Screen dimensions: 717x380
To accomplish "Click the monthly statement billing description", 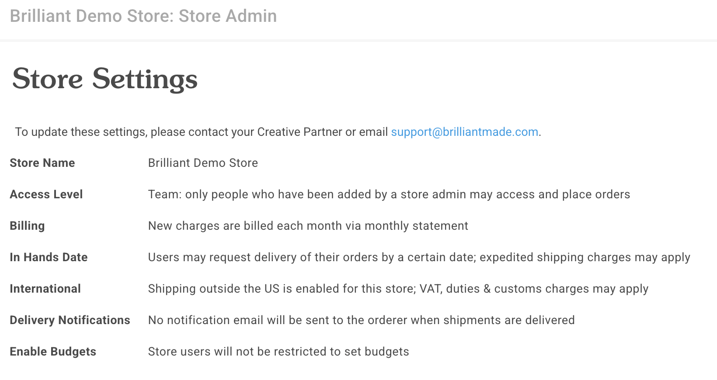I will (x=308, y=226).
